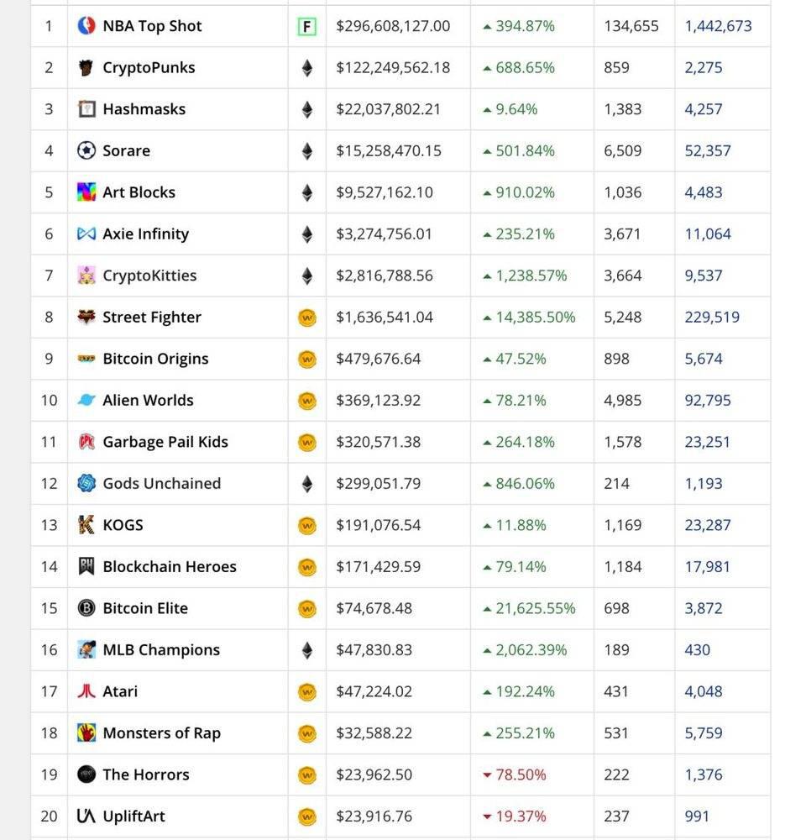The height and width of the screenshot is (840, 806).
Task: Open the Sorare collection link
Action: point(127,151)
